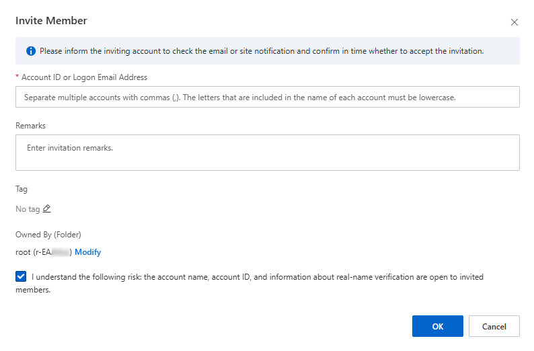Click into the Remarks text area
Screen dimensions: 534x351
[267, 153]
